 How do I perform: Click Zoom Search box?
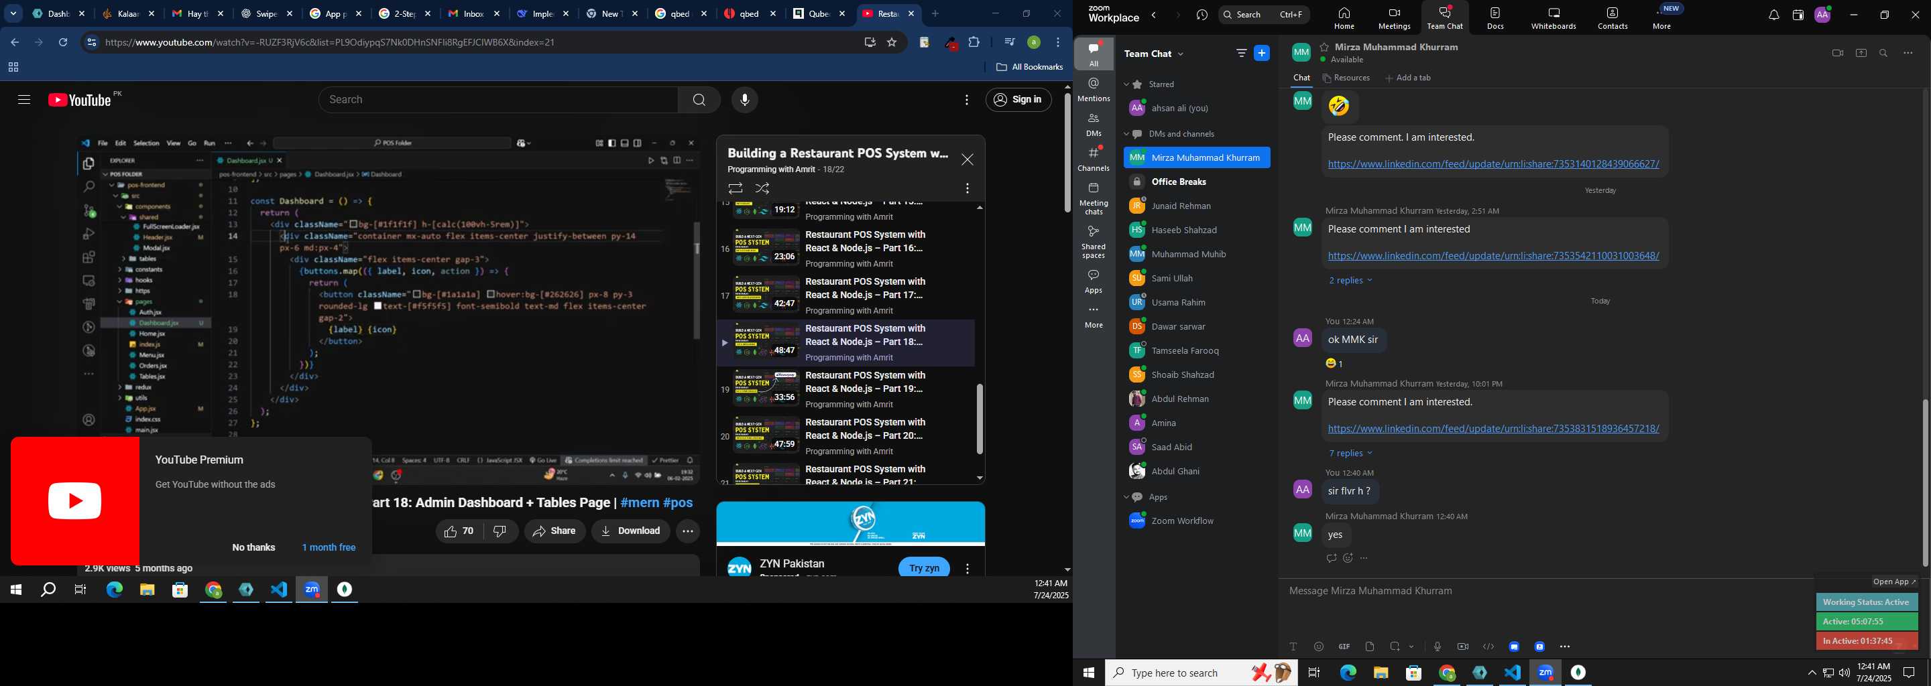coord(1264,15)
